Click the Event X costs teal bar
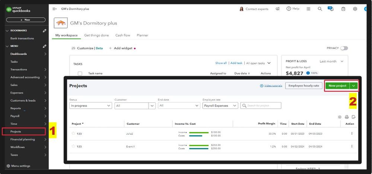 199,149
